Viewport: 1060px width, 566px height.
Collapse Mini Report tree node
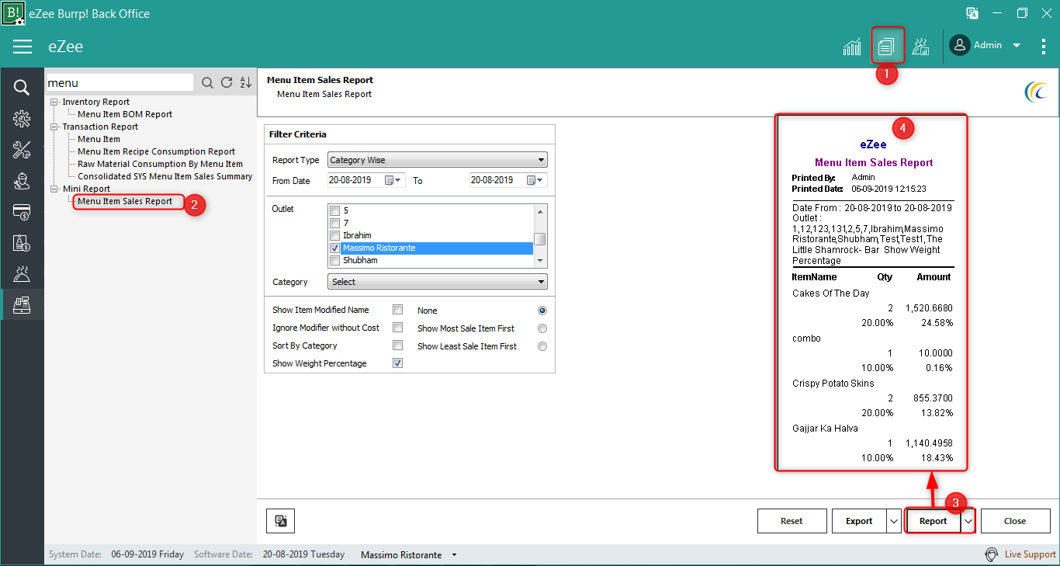point(54,189)
